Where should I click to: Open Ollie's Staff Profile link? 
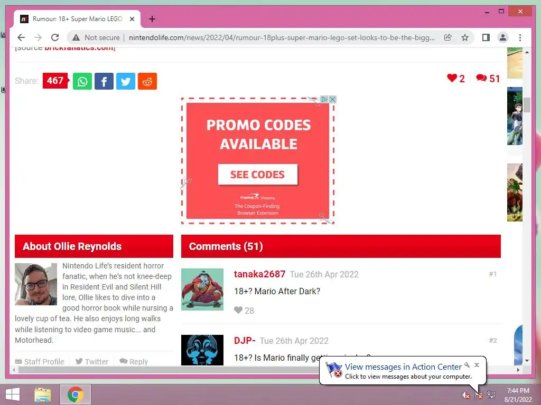(x=40, y=362)
